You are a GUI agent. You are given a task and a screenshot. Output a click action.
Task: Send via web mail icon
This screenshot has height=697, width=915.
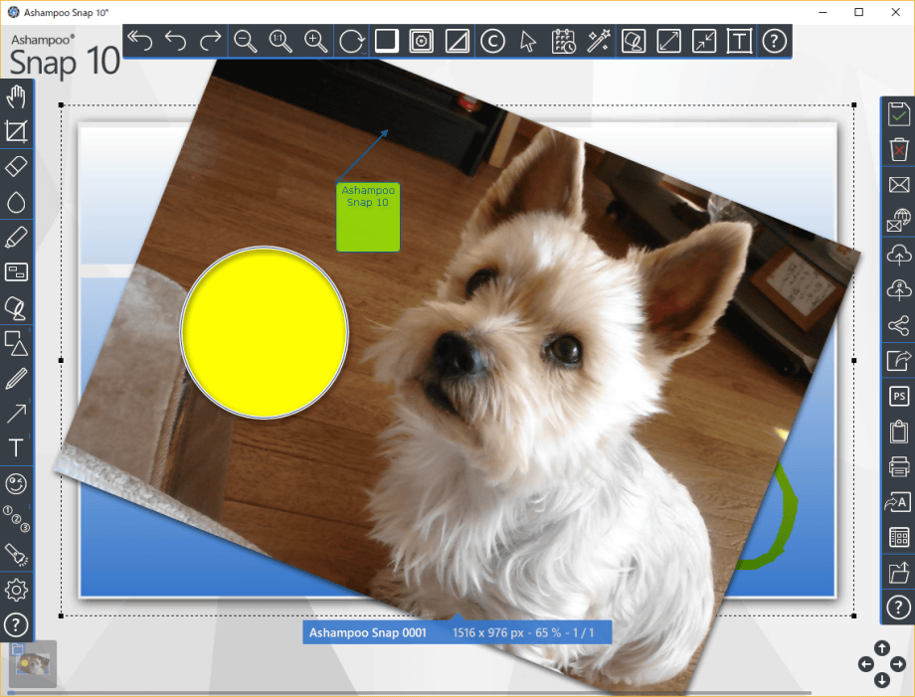pos(899,221)
